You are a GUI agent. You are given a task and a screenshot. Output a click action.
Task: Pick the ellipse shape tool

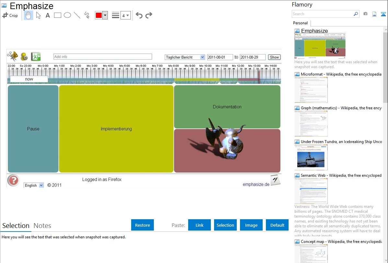(x=67, y=15)
